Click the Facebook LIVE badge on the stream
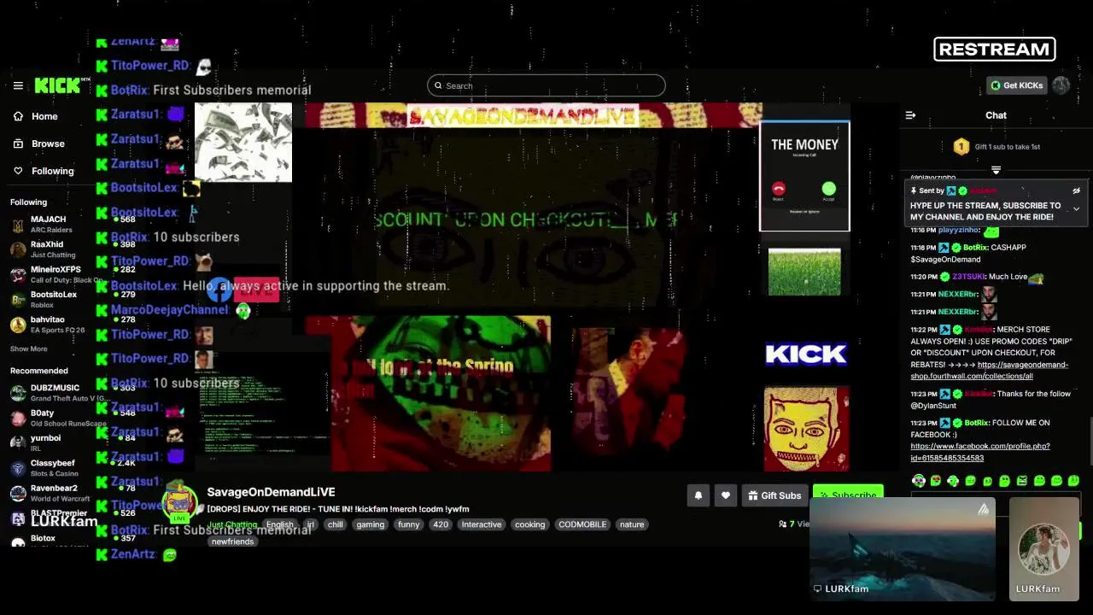This screenshot has width=1093, height=615. pyautogui.click(x=243, y=290)
